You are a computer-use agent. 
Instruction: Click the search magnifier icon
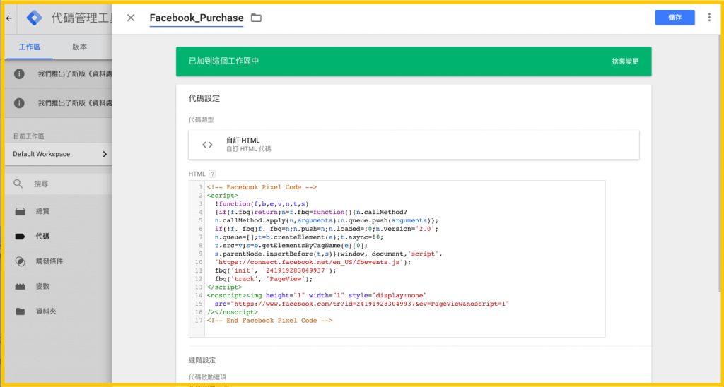(18, 184)
